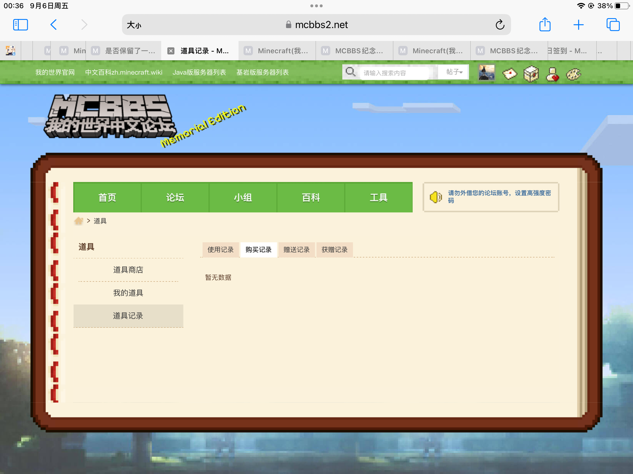Open the messages envelope icon
The height and width of the screenshot is (474, 633).
tap(510, 74)
